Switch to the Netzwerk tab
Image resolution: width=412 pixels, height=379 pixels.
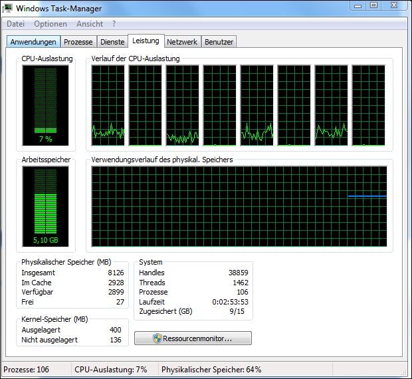(x=182, y=42)
